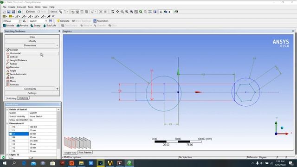This screenshot has width=297, height=167.
Task: Toggle the R4 dimension checkbox
Action: pyautogui.click(x=10, y=137)
